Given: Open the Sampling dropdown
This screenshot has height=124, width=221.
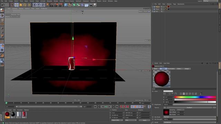Looking at the screenshot, I should (181, 110).
